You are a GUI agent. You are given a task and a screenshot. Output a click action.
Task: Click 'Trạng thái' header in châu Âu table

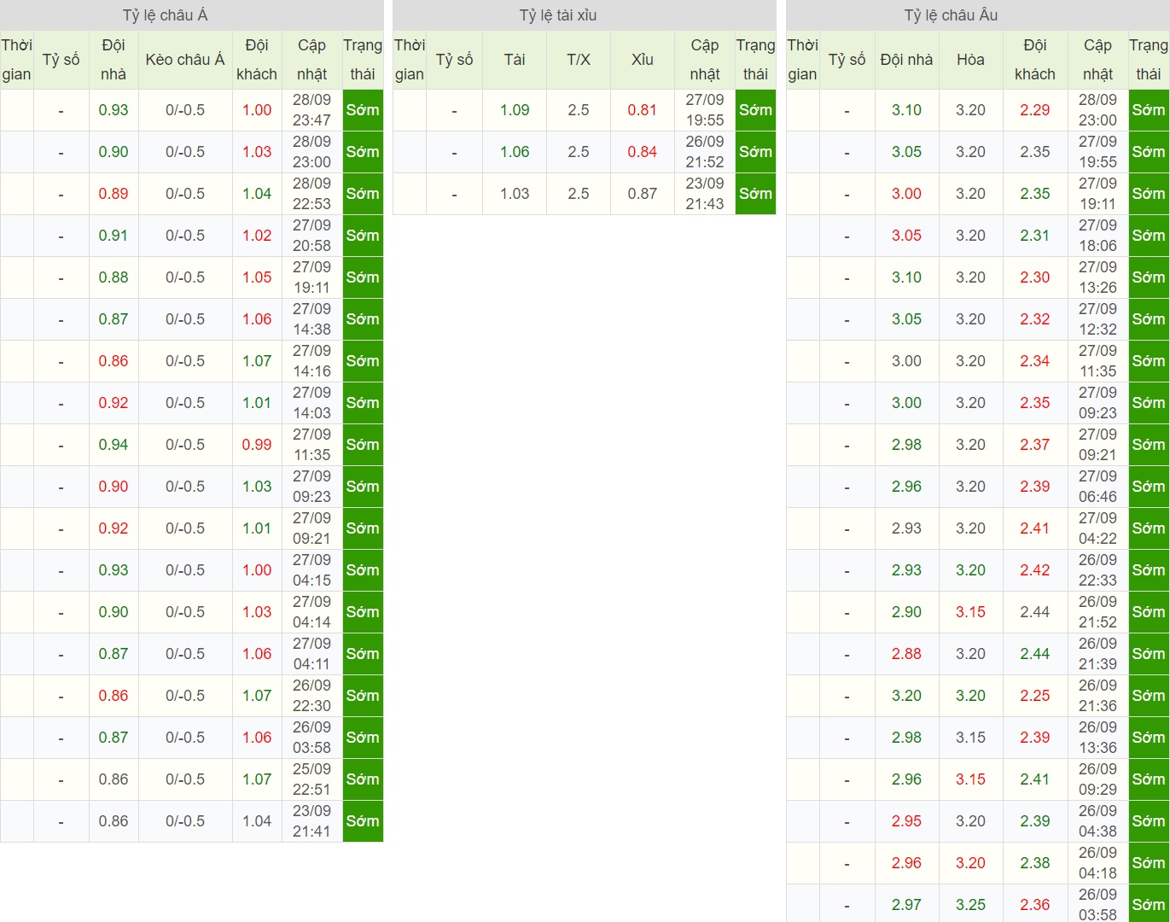[1149, 60]
